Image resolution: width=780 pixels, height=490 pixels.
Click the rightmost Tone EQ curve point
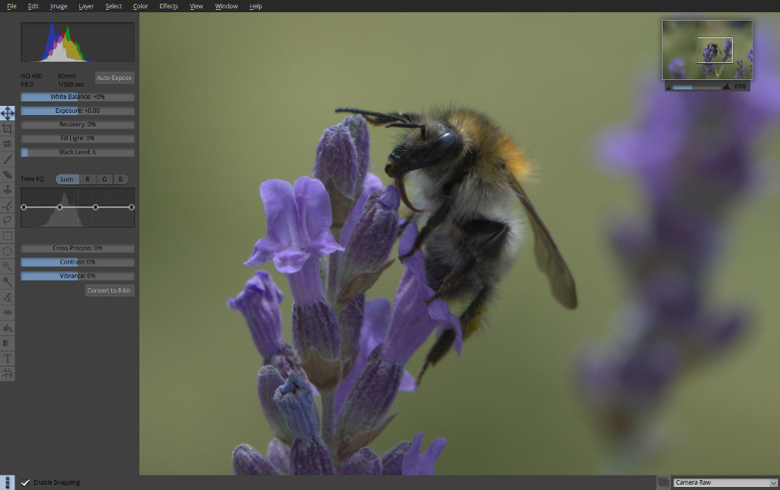131,207
